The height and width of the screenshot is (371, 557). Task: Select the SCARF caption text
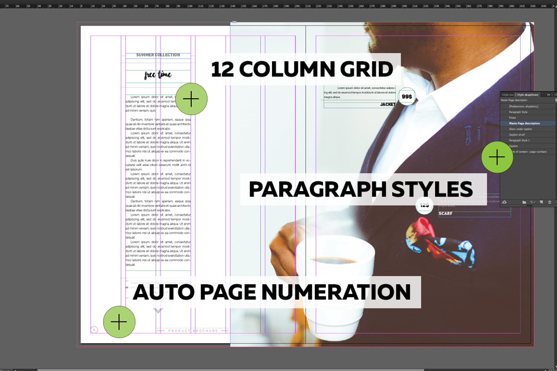pyautogui.click(x=446, y=214)
